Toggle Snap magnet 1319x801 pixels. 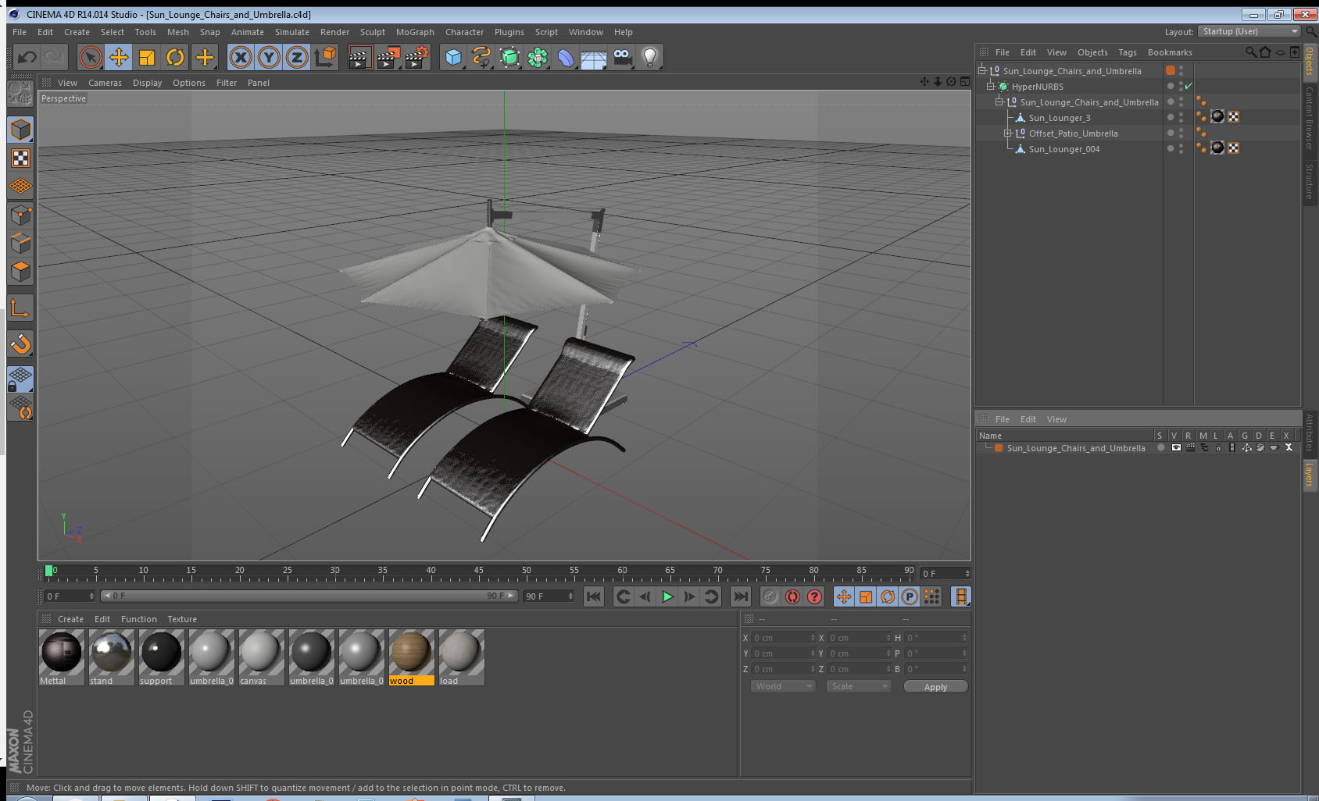20,344
